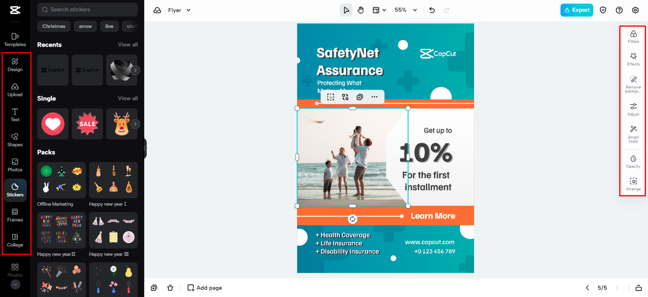Click duplicate icon in floating toolbar
The width and height of the screenshot is (648, 297).
click(359, 97)
